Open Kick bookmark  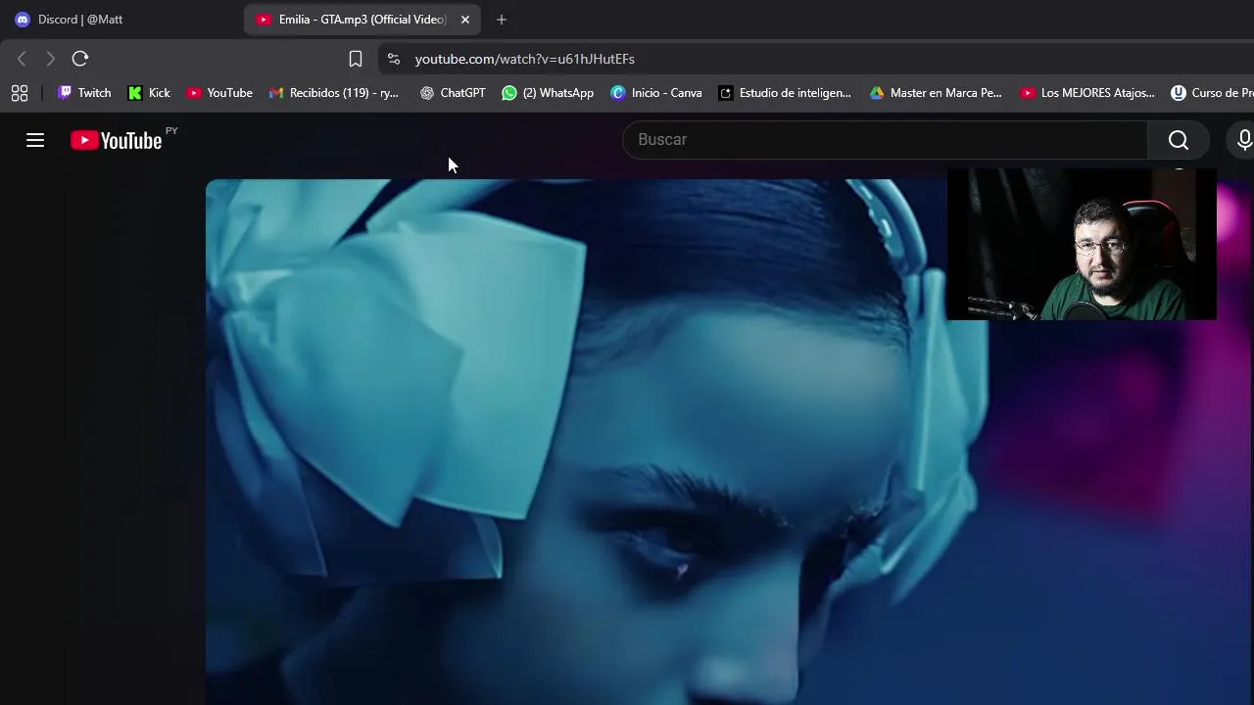point(149,93)
